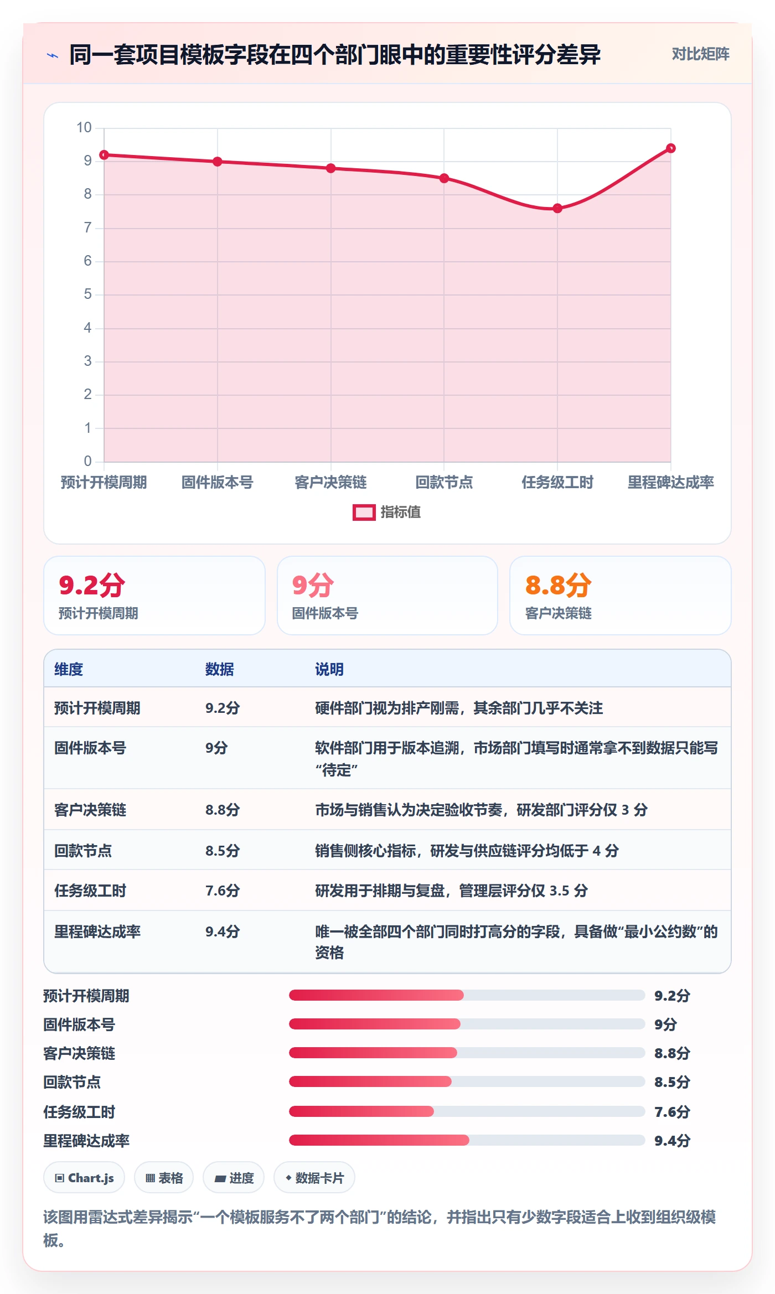Click the 说明 column header
The image size is (775, 1294).
(329, 669)
